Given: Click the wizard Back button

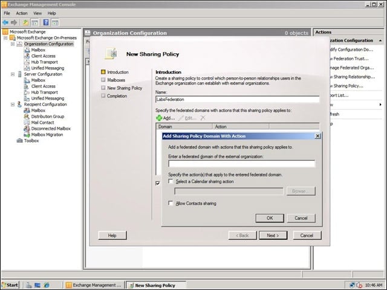Looking at the screenshot, I should pos(242,235).
